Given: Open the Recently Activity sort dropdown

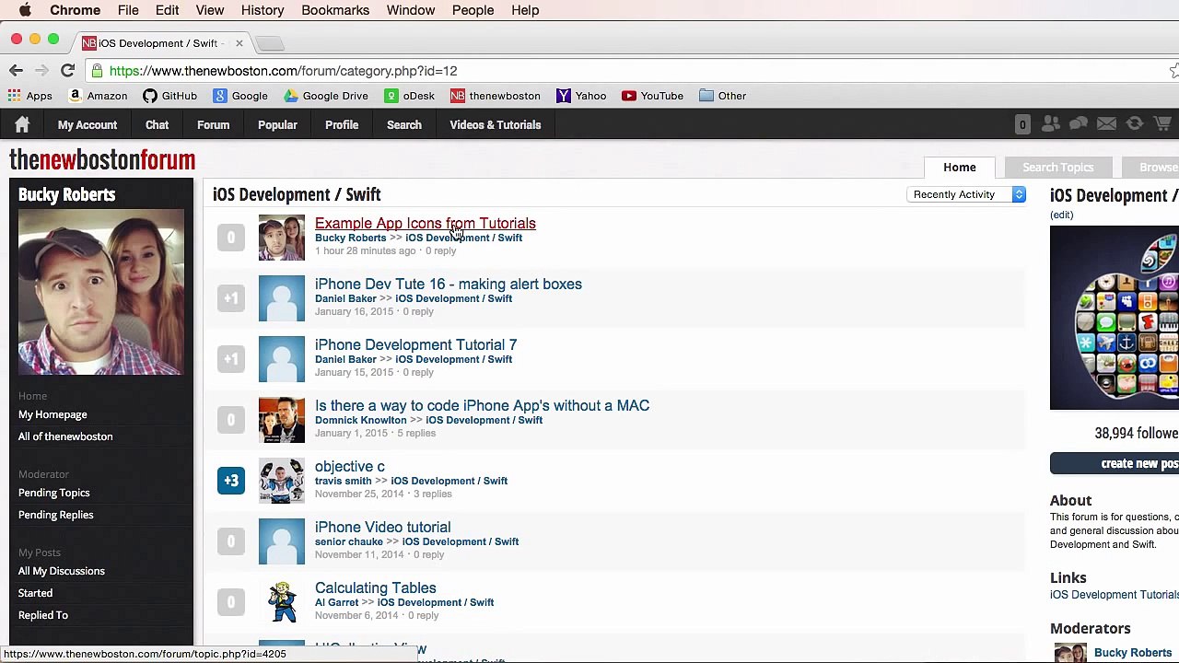Looking at the screenshot, I should click(967, 194).
